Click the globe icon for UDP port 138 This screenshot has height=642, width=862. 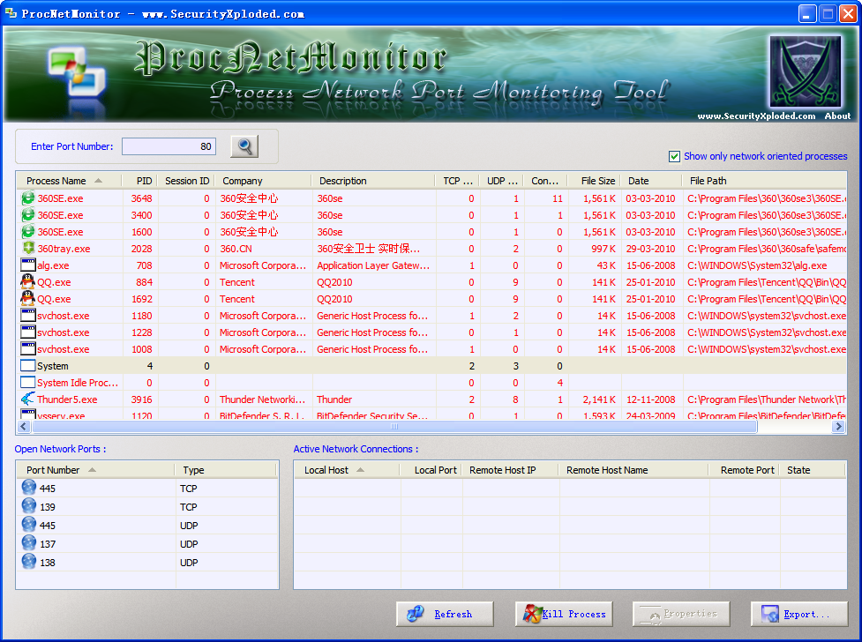click(x=29, y=563)
